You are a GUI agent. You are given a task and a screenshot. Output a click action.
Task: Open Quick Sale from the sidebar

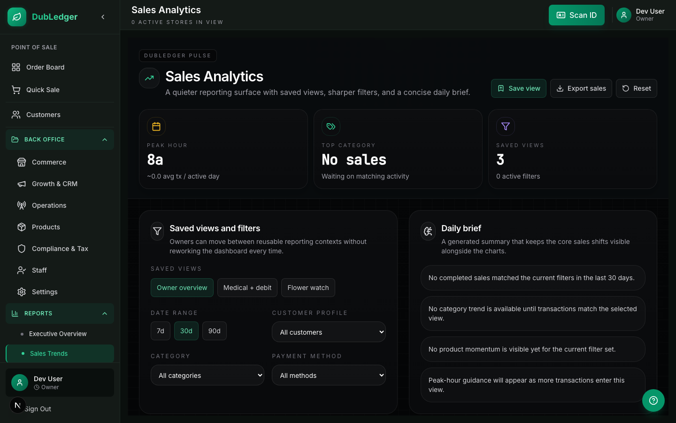[x=60, y=90]
